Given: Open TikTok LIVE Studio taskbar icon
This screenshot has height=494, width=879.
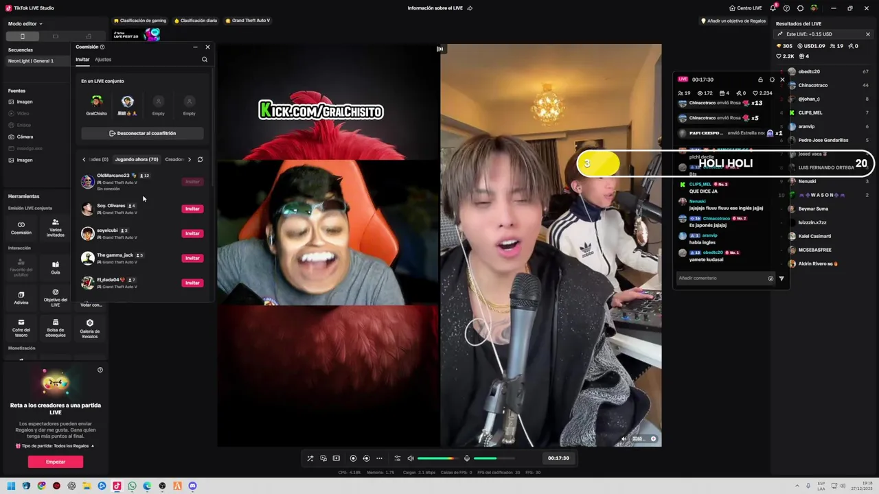Looking at the screenshot, I should tap(117, 486).
